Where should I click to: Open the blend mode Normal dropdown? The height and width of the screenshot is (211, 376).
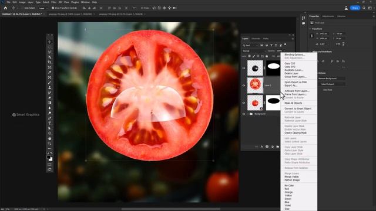tap(254, 51)
